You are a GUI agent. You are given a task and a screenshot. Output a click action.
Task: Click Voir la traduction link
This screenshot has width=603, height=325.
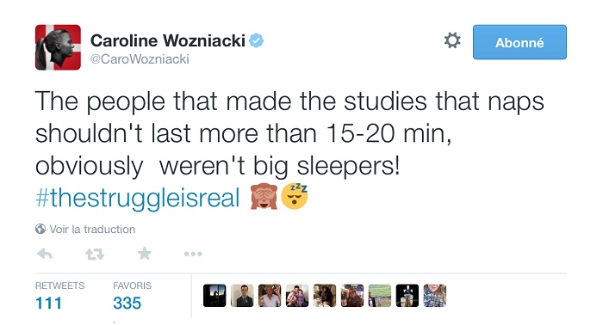[x=92, y=229]
